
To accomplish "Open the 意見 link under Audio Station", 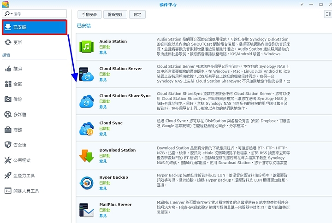I will pyautogui.click(x=103, y=53).
